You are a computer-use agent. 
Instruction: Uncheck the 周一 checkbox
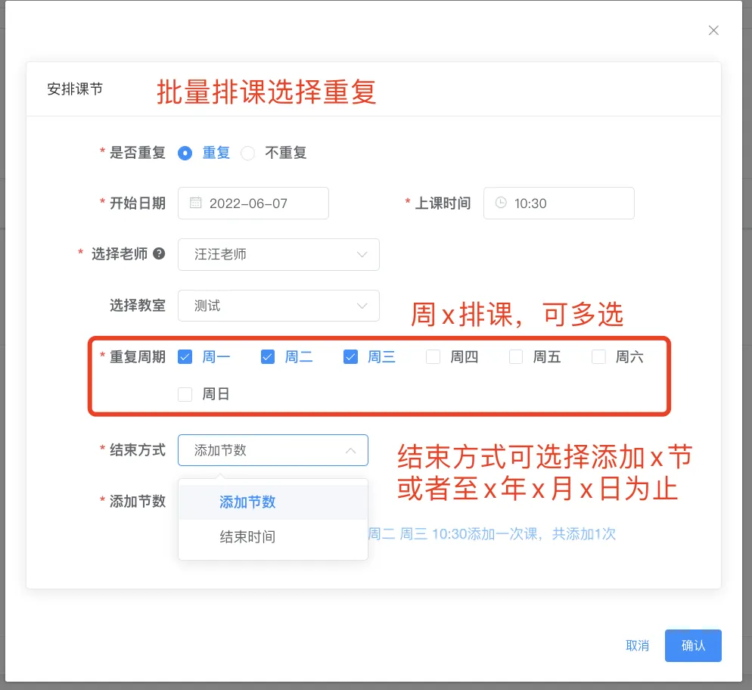(x=185, y=357)
